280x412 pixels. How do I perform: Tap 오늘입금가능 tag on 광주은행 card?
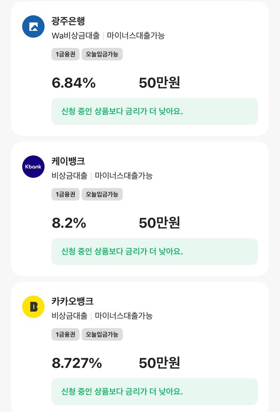click(x=102, y=54)
